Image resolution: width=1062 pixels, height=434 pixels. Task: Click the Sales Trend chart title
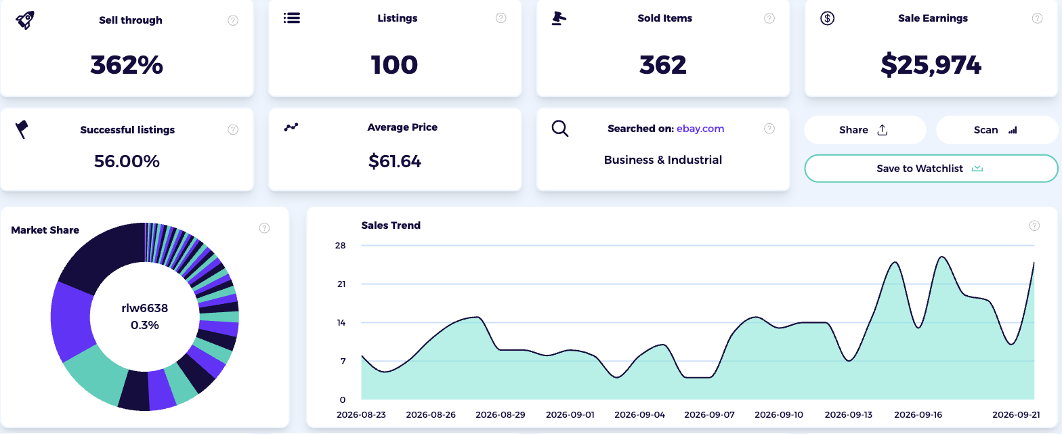(x=391, y=225)
